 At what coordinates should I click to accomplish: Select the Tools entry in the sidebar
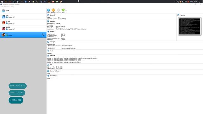[23, 11]
